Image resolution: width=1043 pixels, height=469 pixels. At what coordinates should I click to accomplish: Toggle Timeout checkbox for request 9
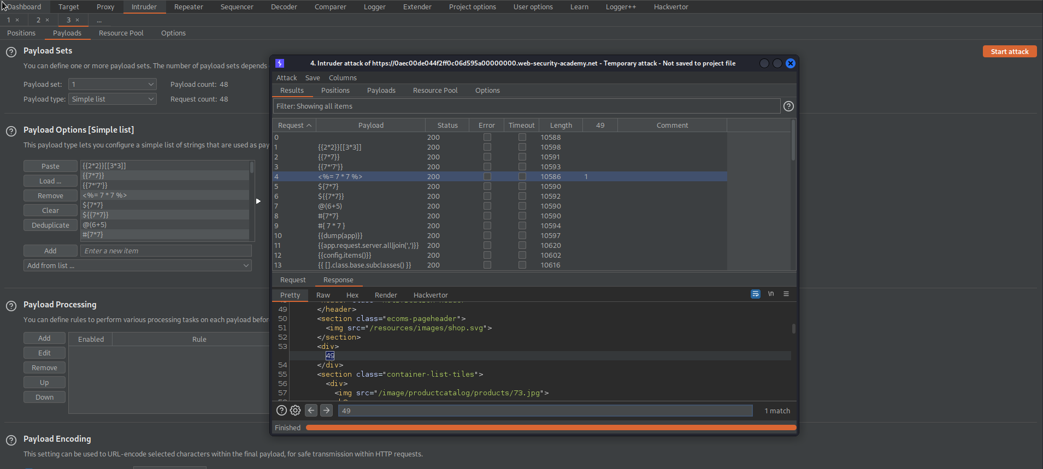522,226
